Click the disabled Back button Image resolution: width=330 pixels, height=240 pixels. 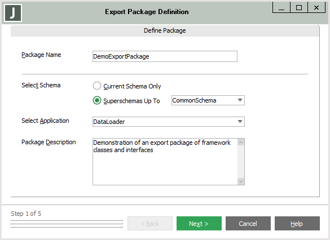pos(150,224)
